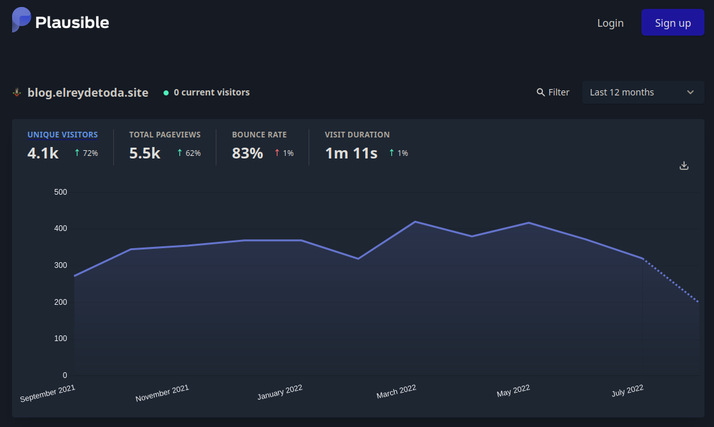This screenshot has width=714, height=427.
Task: Click the 500 y-axis label
Action: [x=60, y=192]
